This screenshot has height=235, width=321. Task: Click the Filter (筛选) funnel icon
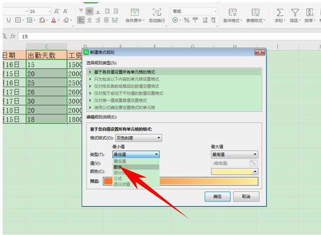[295, 13]
